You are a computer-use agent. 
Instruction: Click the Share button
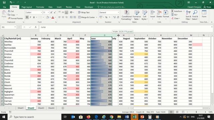pos(207,7)
